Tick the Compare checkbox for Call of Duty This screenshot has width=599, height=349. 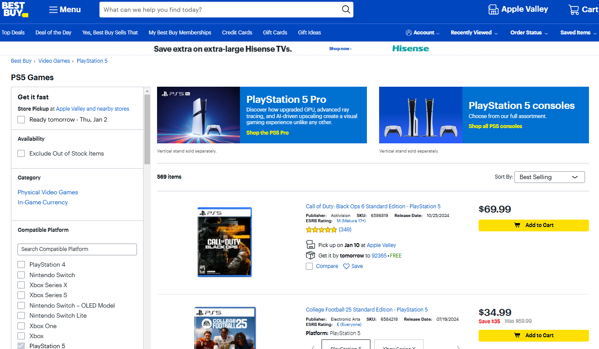309,266
